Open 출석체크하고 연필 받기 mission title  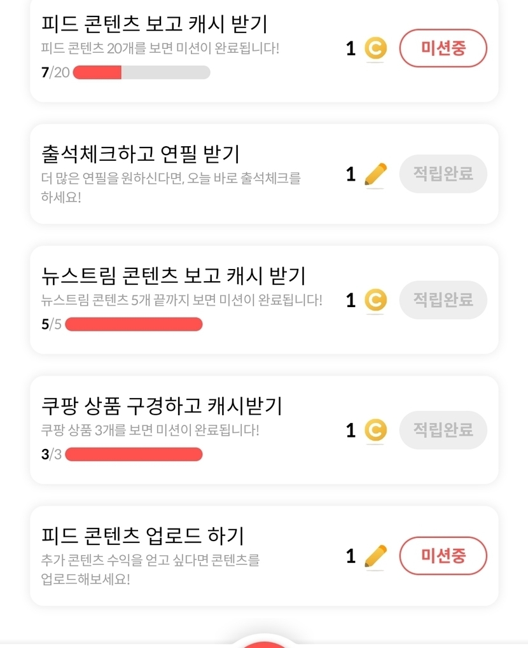(140, 153)
